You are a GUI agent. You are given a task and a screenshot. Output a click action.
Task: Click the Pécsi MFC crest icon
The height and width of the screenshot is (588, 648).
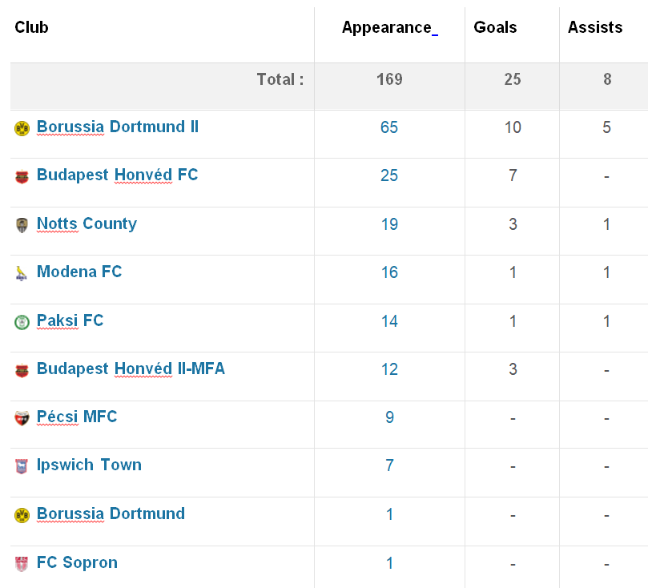coord(22,418)
